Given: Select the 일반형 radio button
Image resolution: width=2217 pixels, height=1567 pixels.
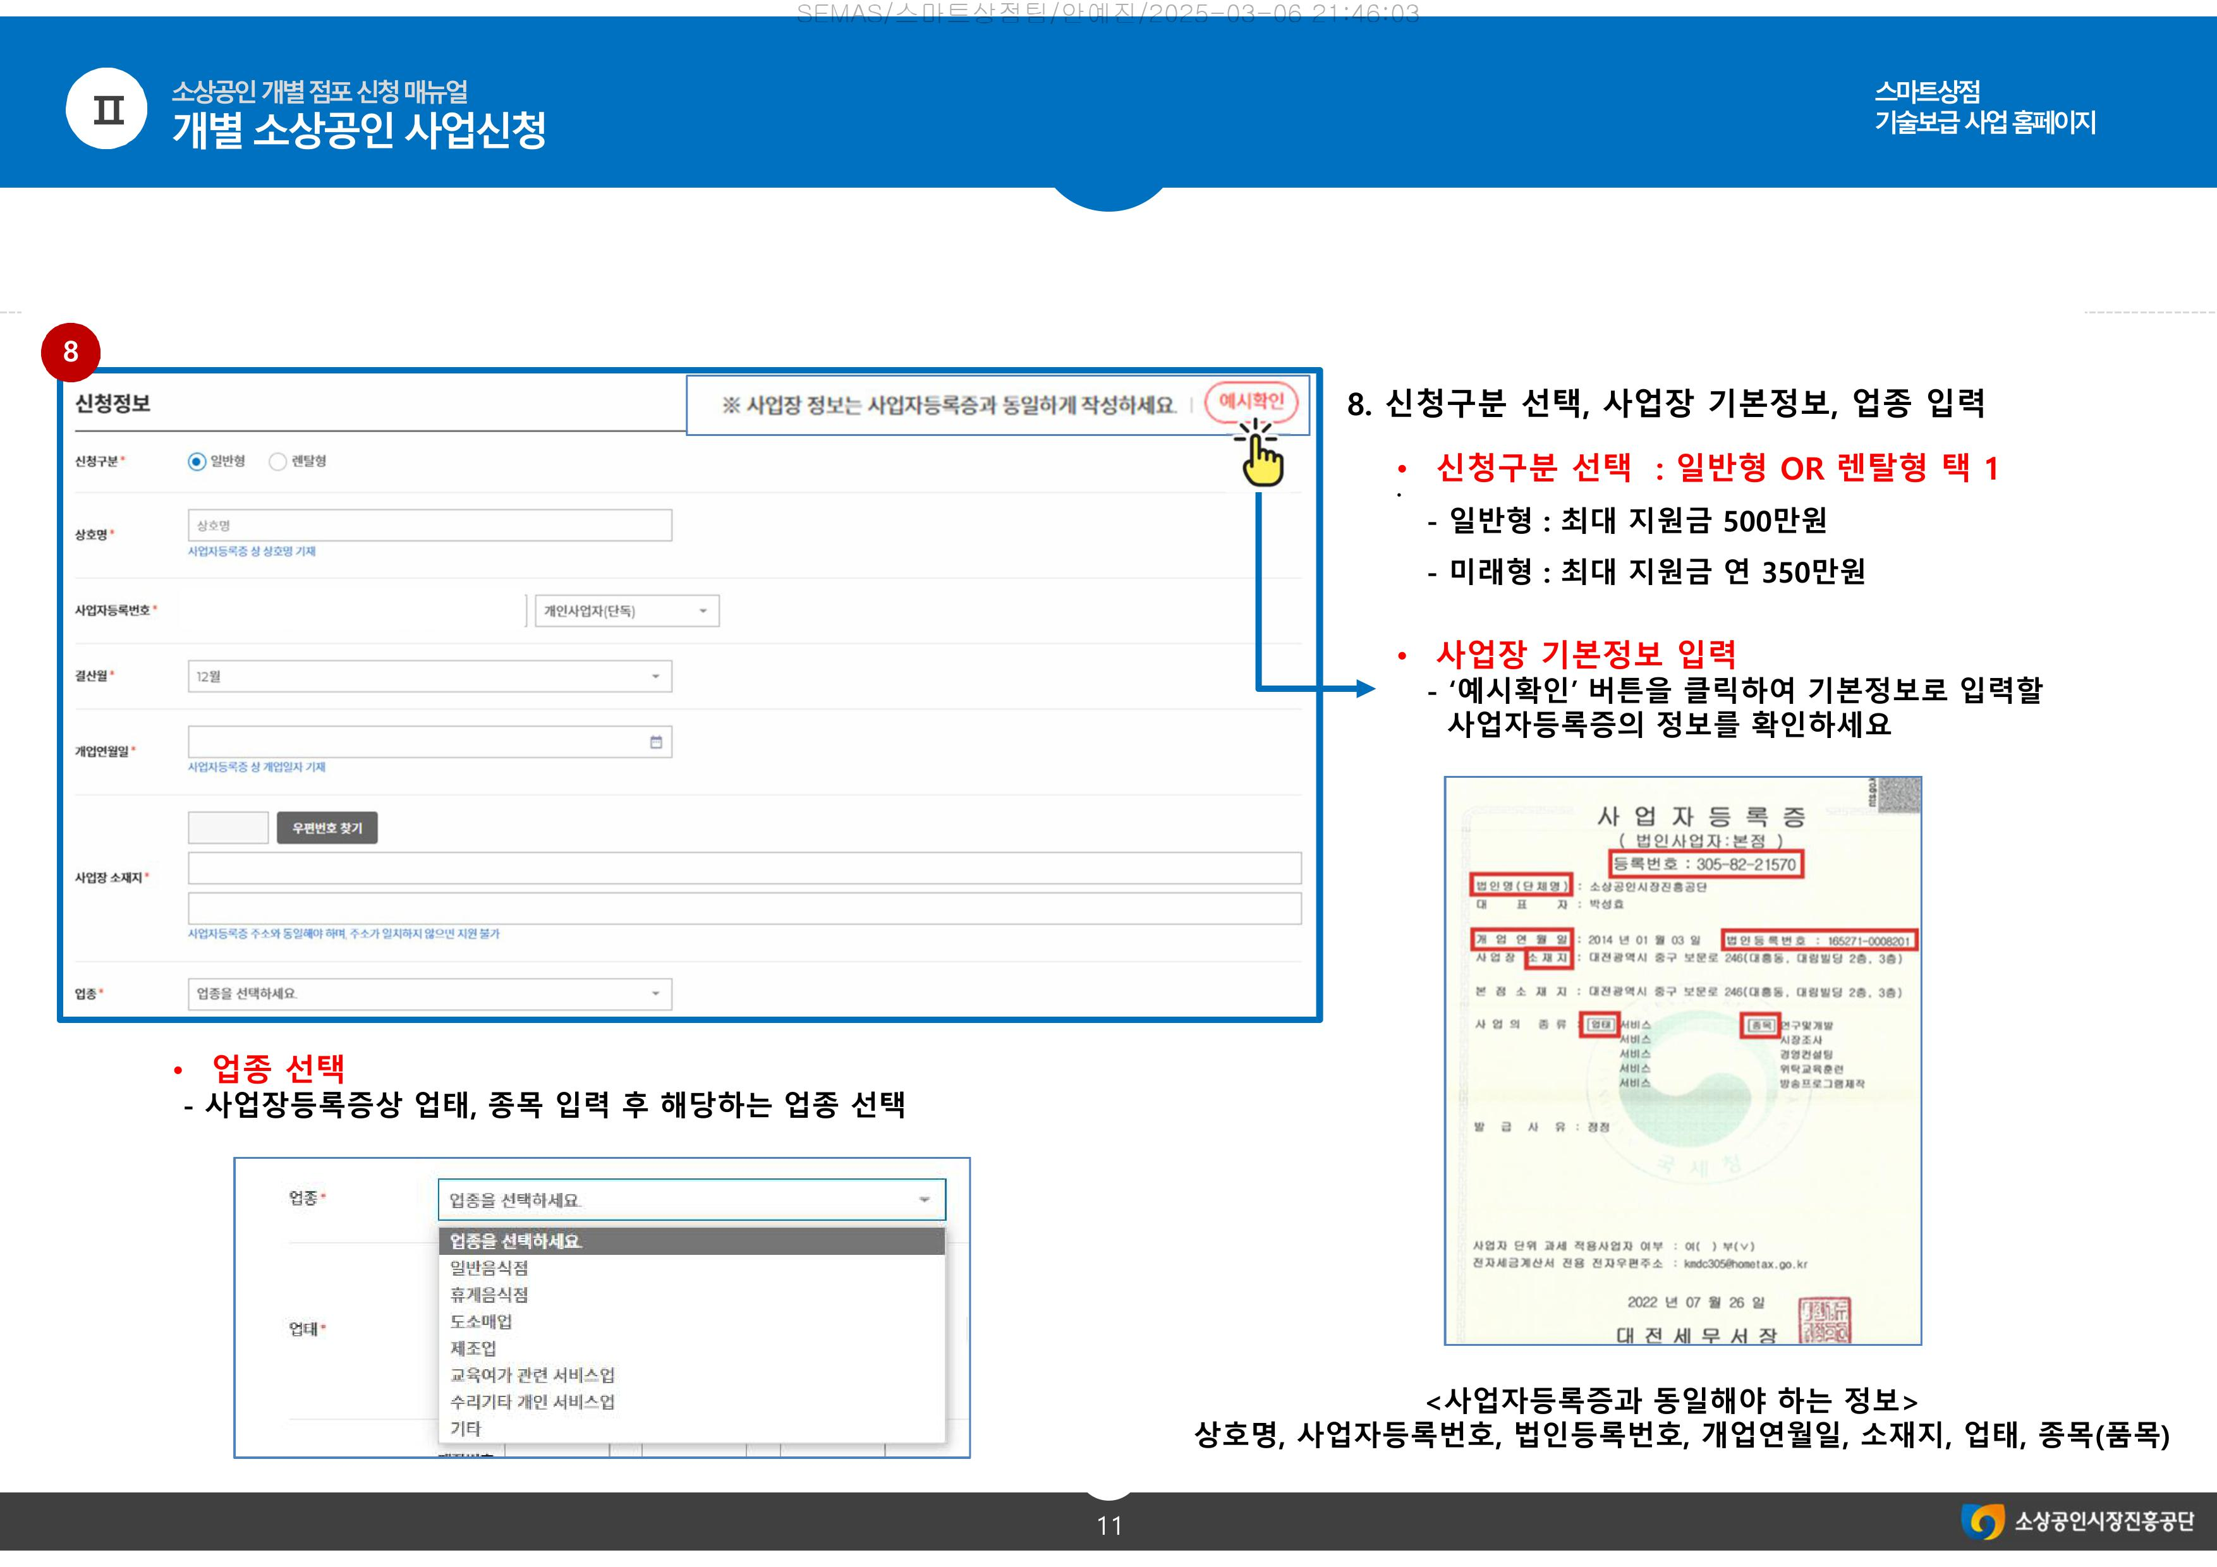Looking at the screenshot, I should pyautogui.click(x=197, y=461).
